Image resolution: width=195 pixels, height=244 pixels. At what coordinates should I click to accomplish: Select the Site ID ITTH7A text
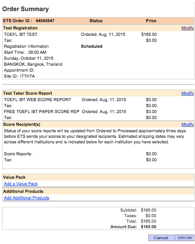point(19,76)
